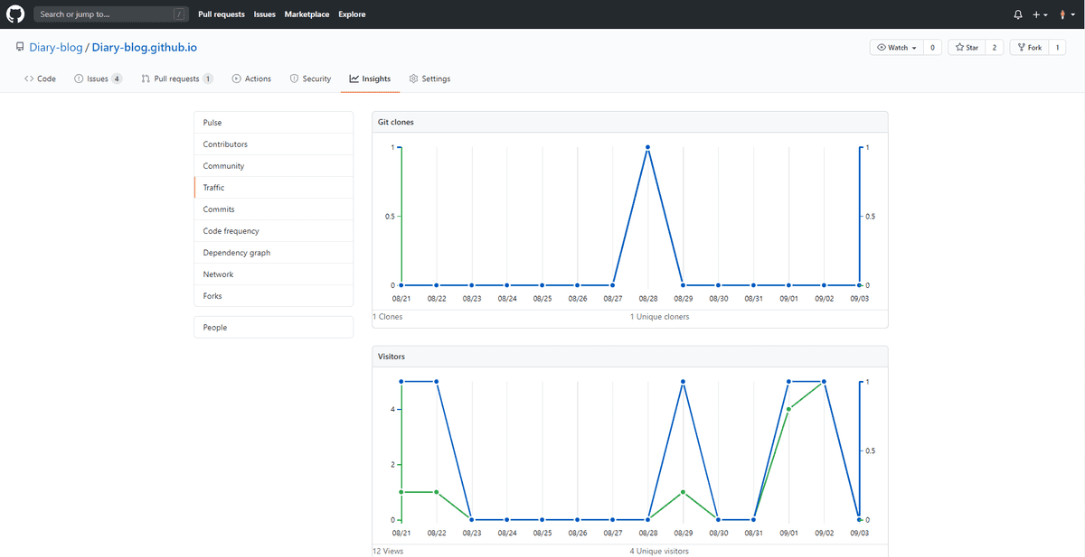This screenshot has height=557, width=1085.
Task: Click the 1 Clones label
Action: (x=388, y=317)
